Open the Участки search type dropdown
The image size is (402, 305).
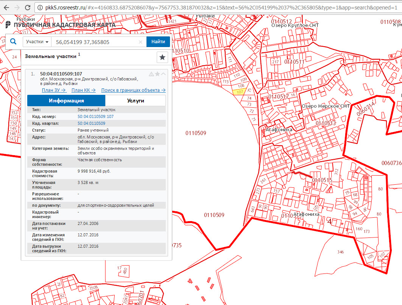37,42
